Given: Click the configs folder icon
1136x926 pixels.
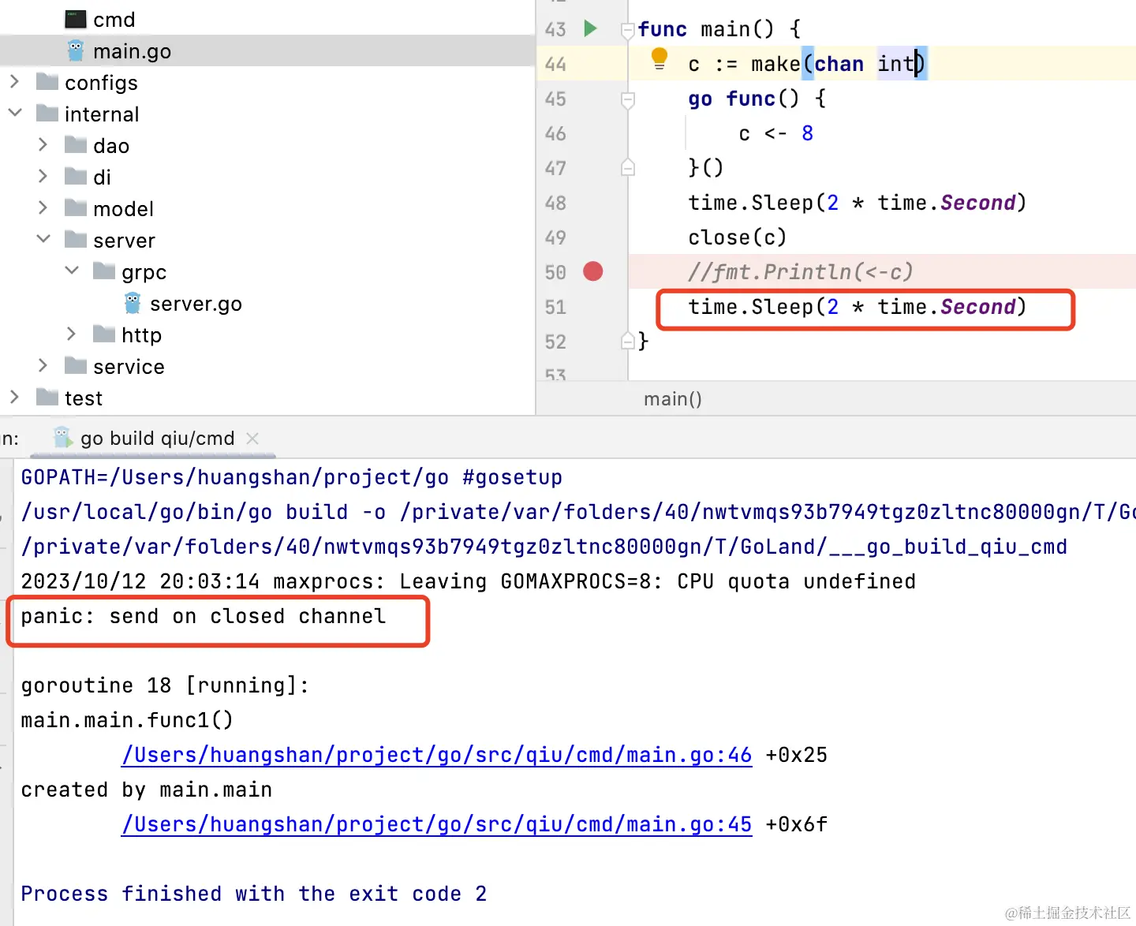Looking at the screenshot, I should (x=47, y=81).
